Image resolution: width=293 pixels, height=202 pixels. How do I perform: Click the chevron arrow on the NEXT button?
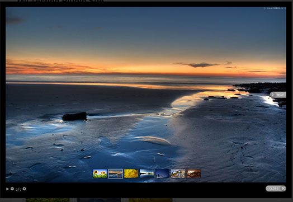(x=273, y=95)
